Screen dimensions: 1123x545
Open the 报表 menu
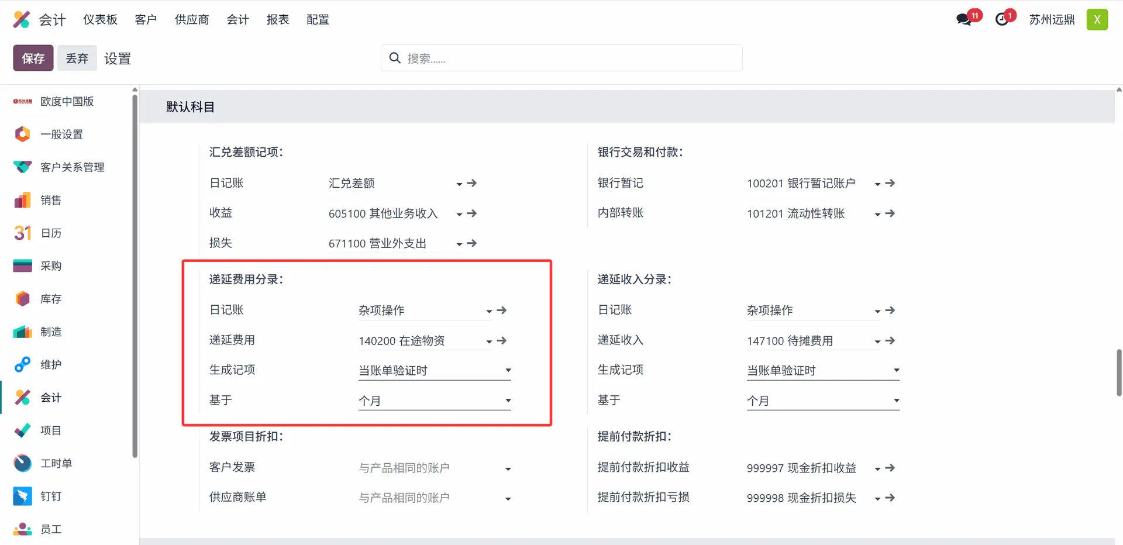pos(277,19)
